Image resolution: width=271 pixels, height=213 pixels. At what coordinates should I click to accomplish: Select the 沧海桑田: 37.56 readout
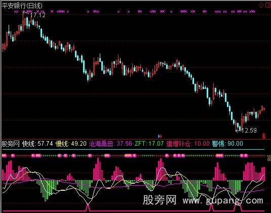pyautogui.click(x=110, y=144)
